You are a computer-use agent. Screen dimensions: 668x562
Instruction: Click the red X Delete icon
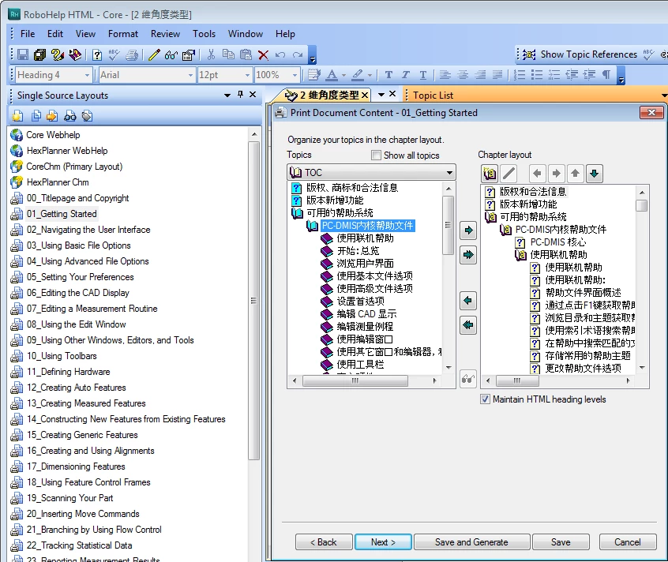point(263,54)
